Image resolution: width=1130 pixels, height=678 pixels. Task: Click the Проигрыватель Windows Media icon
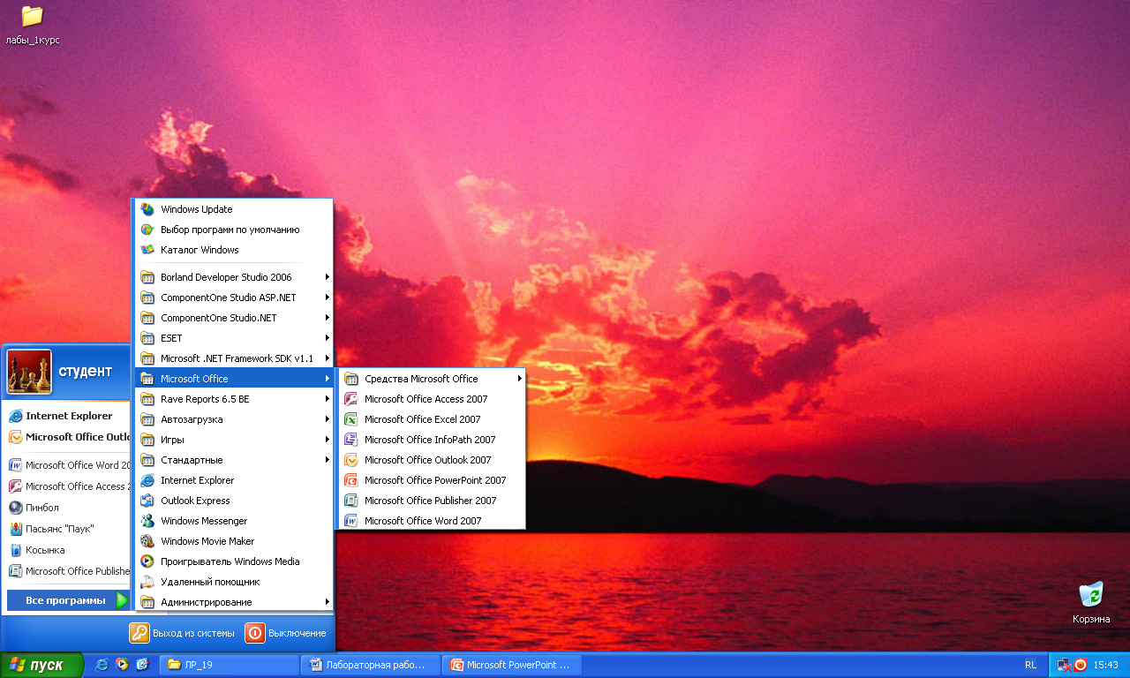click(x=147, y=561)
